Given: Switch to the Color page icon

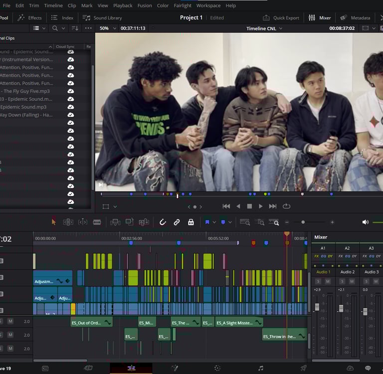Looking at the screenshot, I should (x=217, y=368).
